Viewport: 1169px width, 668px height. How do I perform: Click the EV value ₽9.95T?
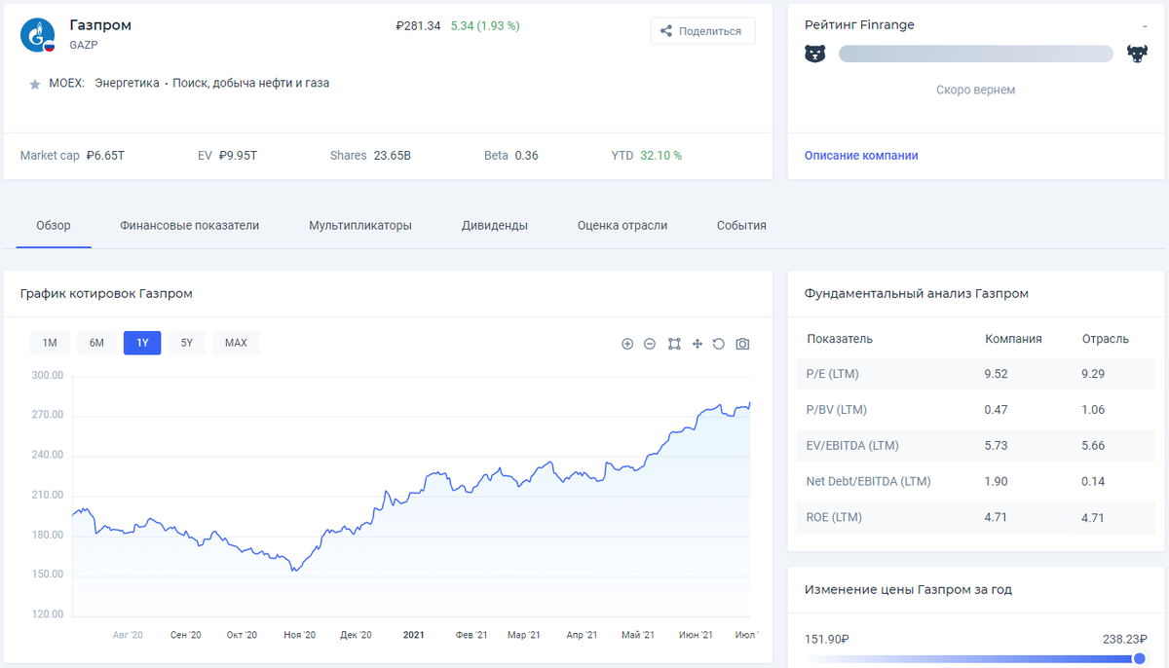pyautogui.click(x=238, y=156)
